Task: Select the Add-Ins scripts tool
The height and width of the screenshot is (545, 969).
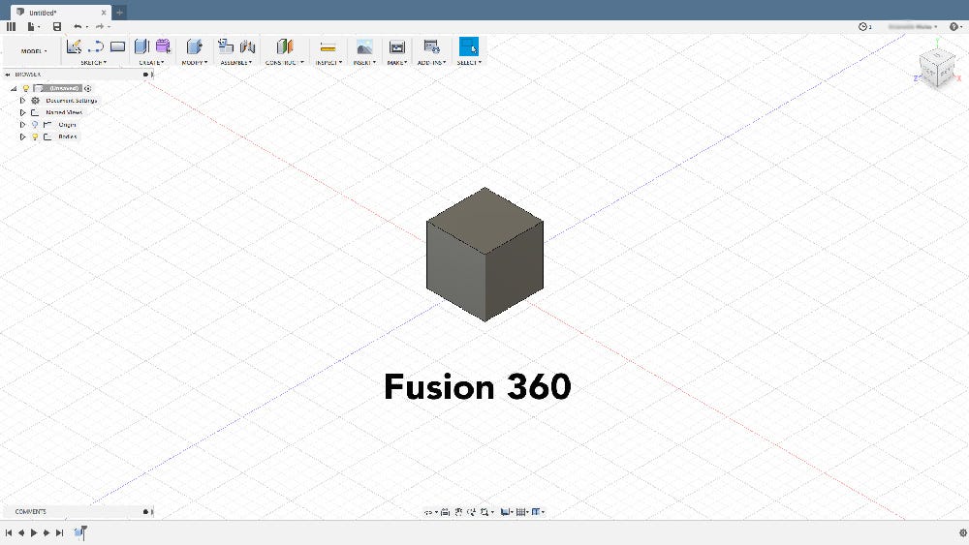Action: [x=431, y=46]
